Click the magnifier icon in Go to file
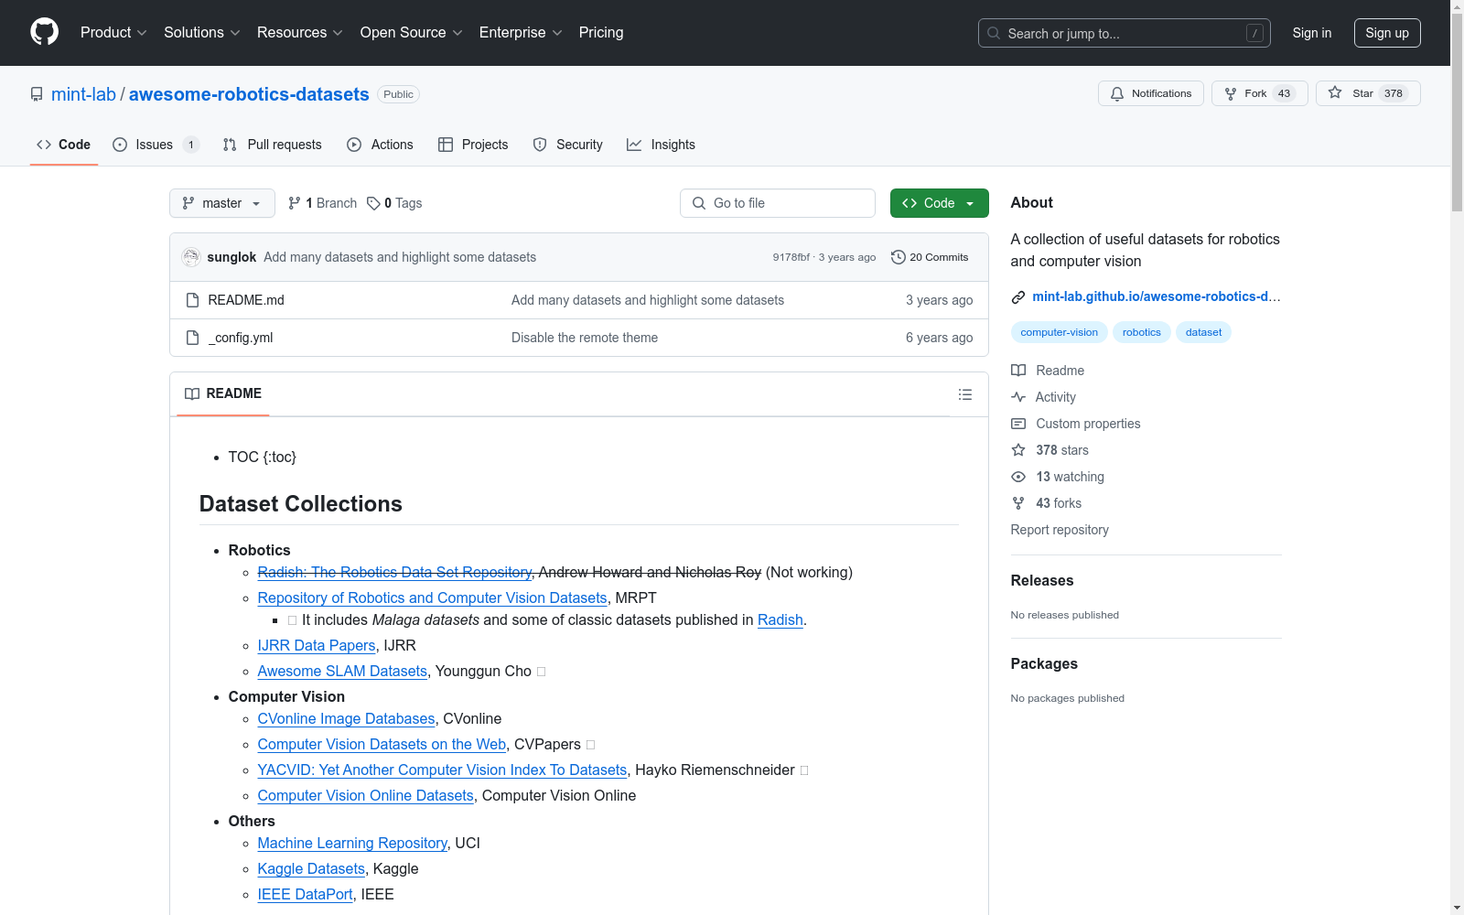 pos(699,203)
